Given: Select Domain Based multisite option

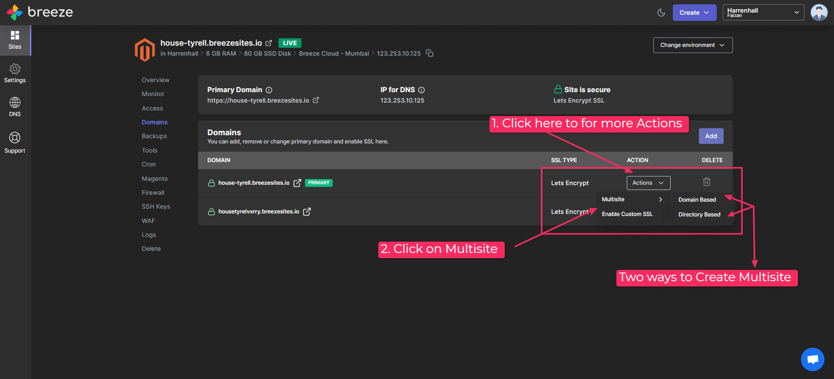Looking at the screenshot, I should [x=697, y=200].
